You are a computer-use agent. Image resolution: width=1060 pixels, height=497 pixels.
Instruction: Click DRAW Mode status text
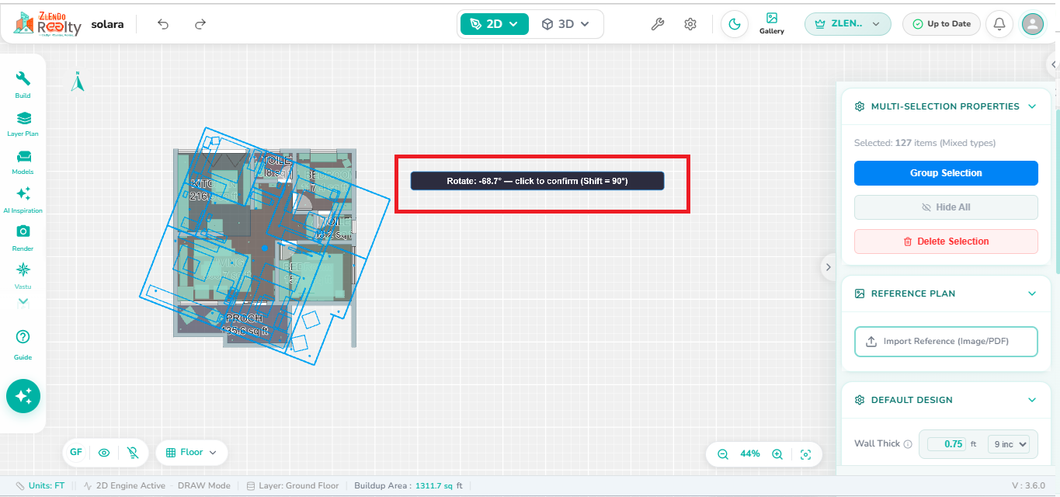point(204,486)
